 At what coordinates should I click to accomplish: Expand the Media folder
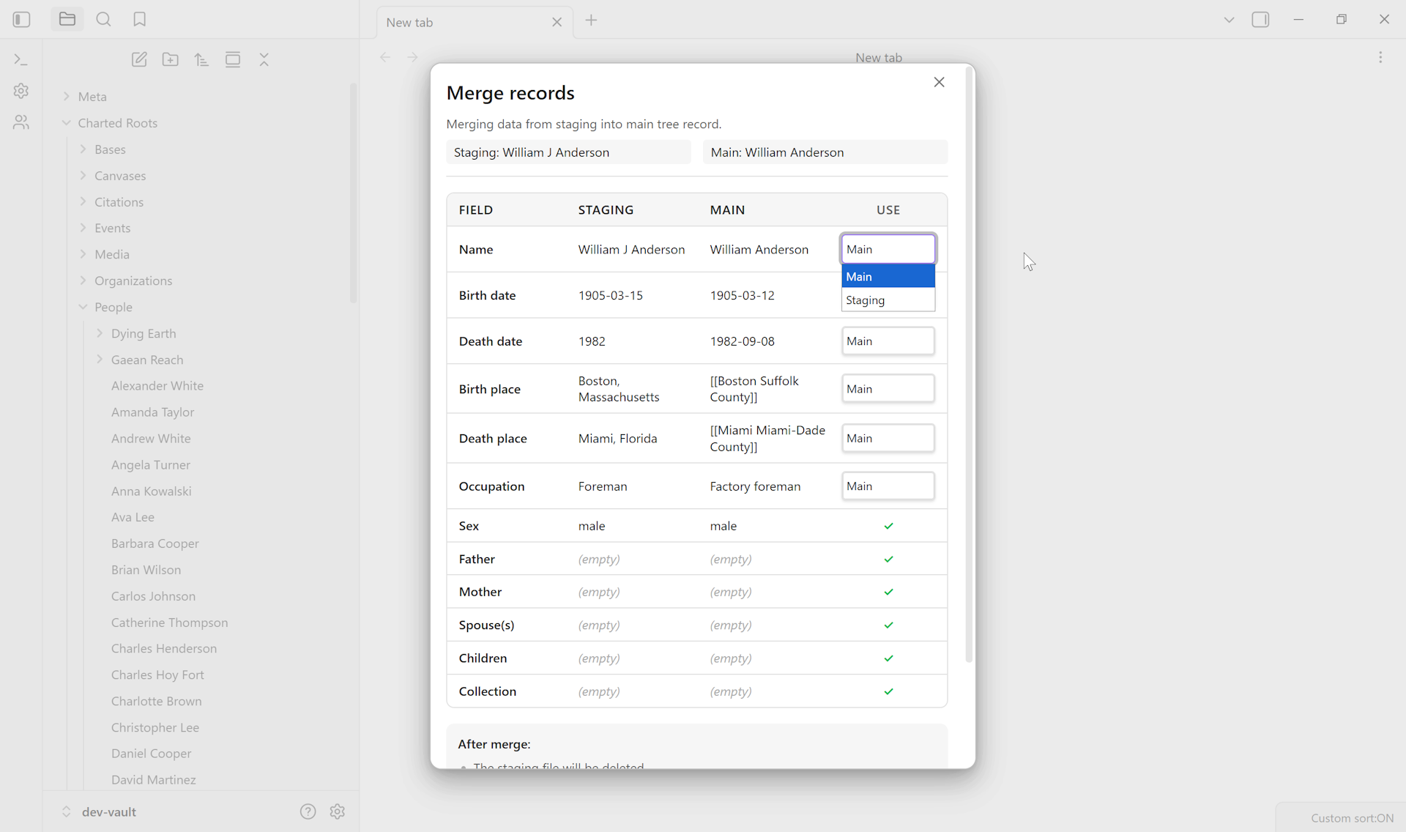[83, 255]
